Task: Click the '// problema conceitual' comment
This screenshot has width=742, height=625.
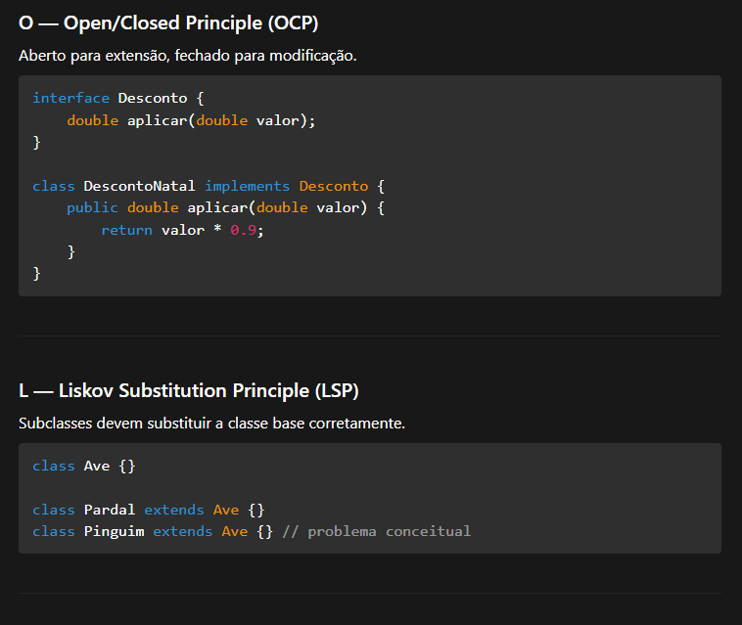Action: [x=376, y=531]
